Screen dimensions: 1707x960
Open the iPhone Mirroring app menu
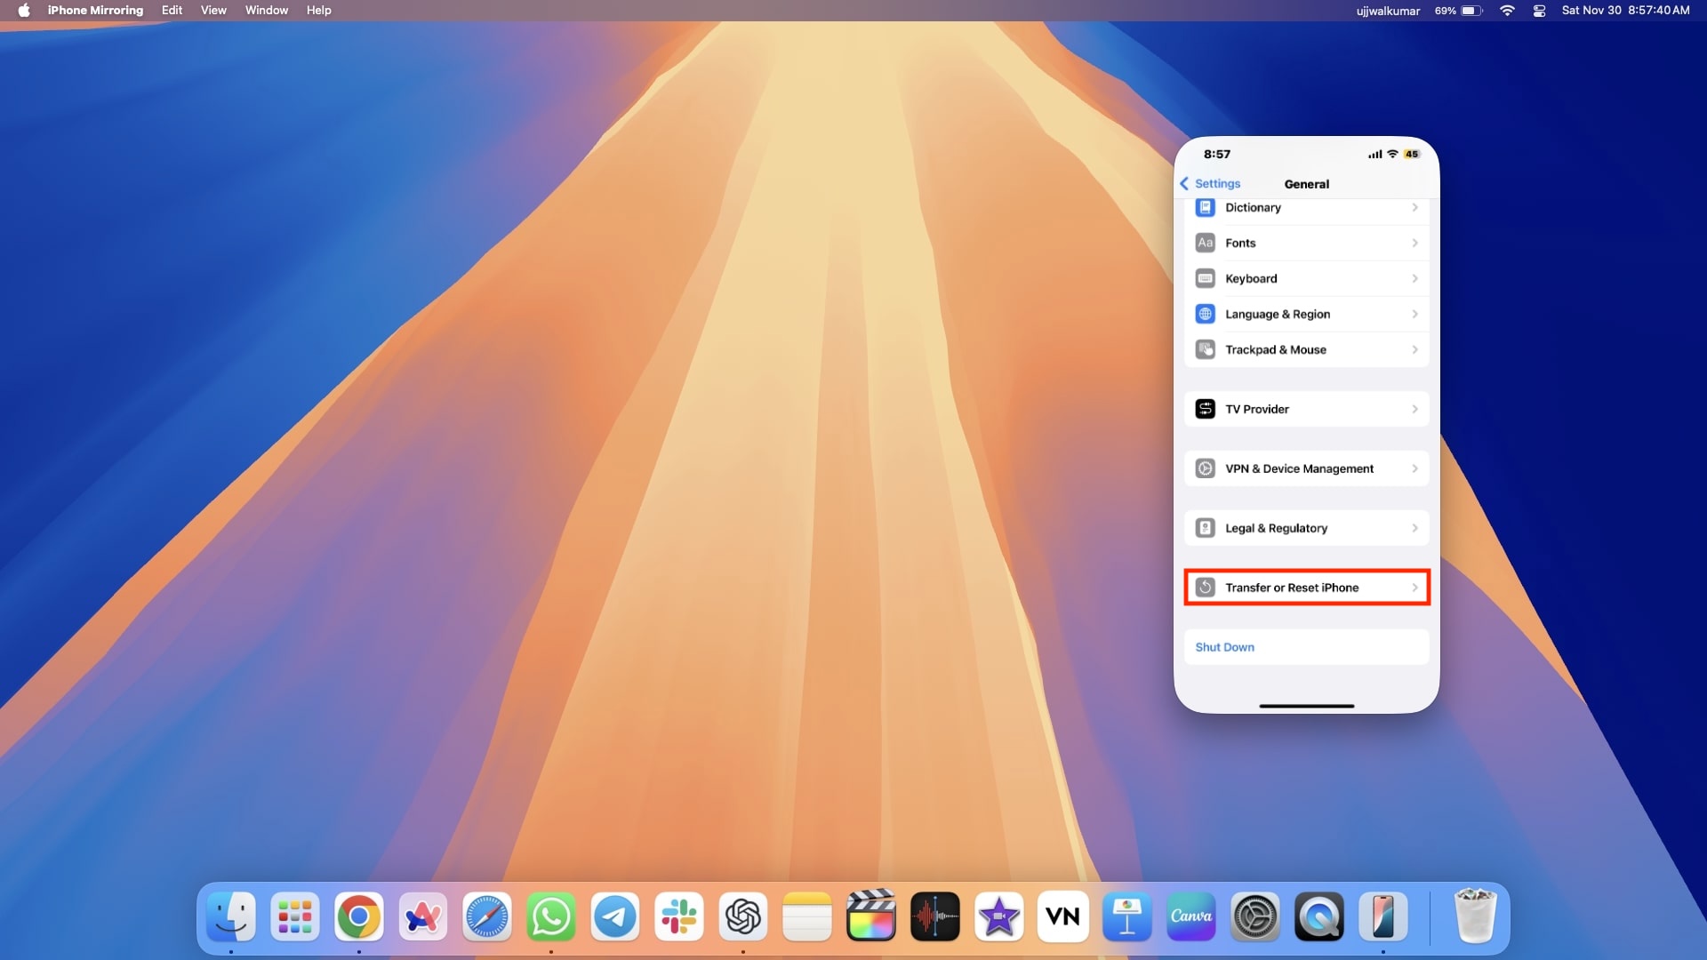[x=95, y=11]
